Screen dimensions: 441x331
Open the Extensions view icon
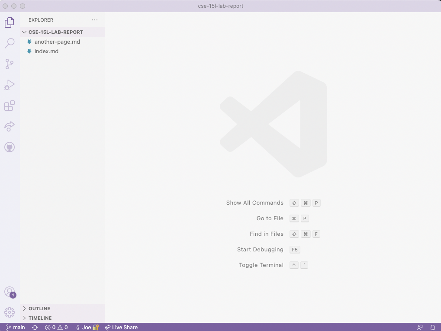click(9, 106)
